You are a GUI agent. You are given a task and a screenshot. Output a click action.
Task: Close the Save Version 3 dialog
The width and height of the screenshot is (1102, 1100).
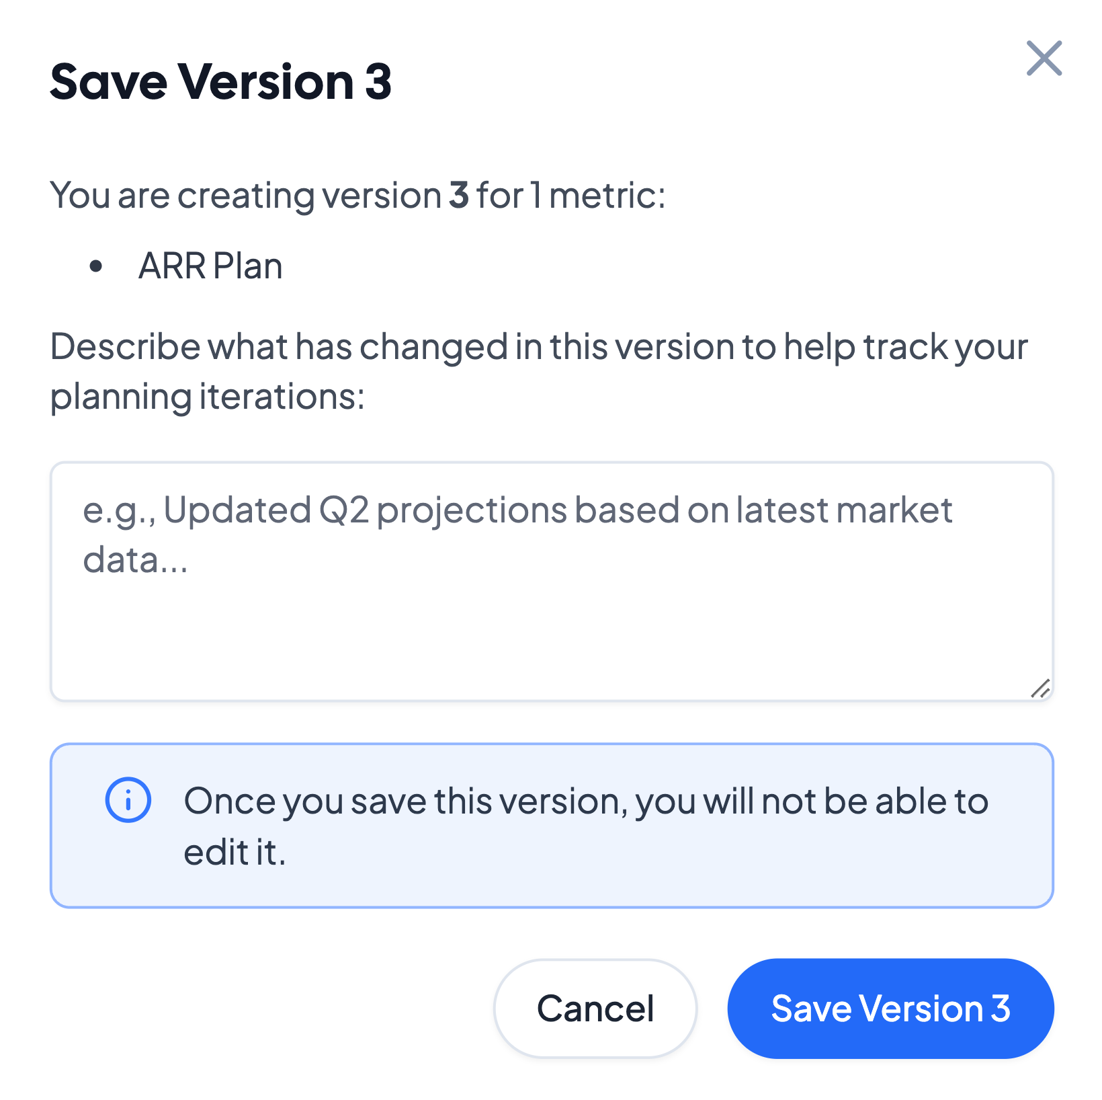(x=1044, y=58)
